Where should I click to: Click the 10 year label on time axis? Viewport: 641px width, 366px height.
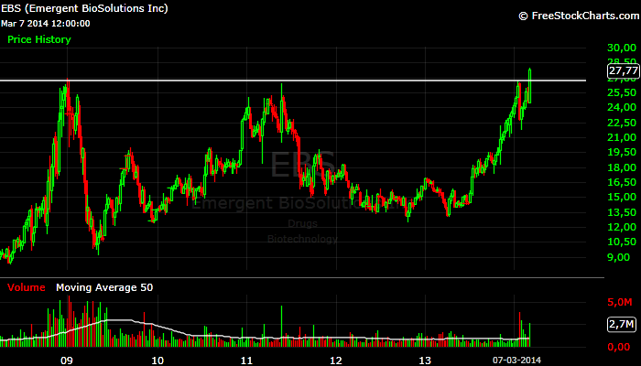[x=158, y=360]
